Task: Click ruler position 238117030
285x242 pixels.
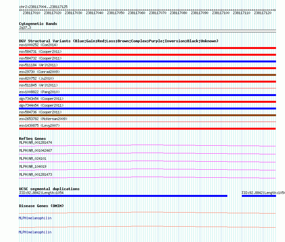Action: [x=73, y=13]
